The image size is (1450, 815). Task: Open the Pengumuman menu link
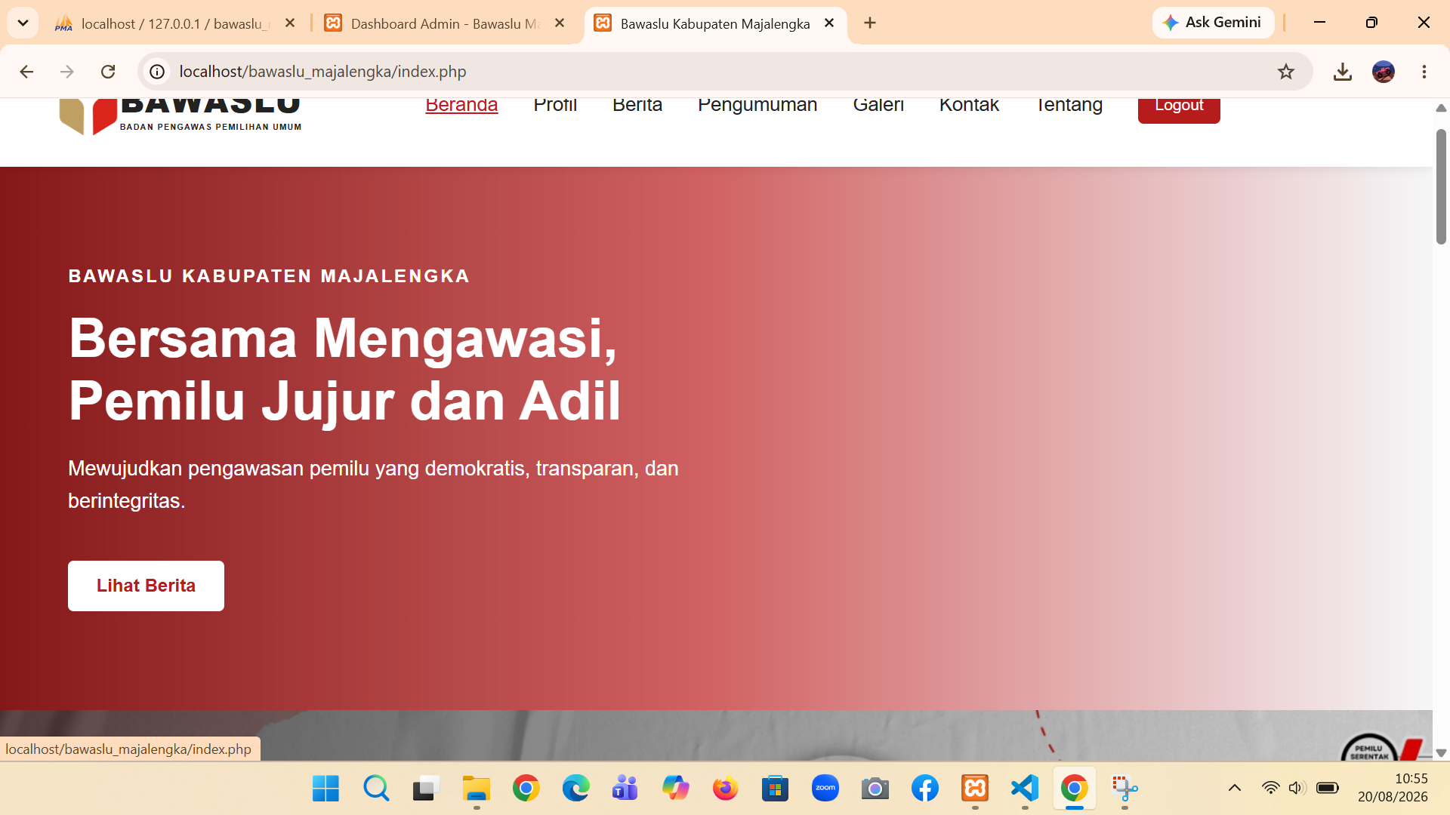click(x=757, y=105)
